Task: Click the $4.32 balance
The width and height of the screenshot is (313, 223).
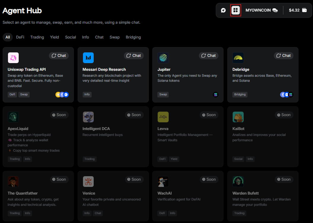Action: (x=294, y=10)
